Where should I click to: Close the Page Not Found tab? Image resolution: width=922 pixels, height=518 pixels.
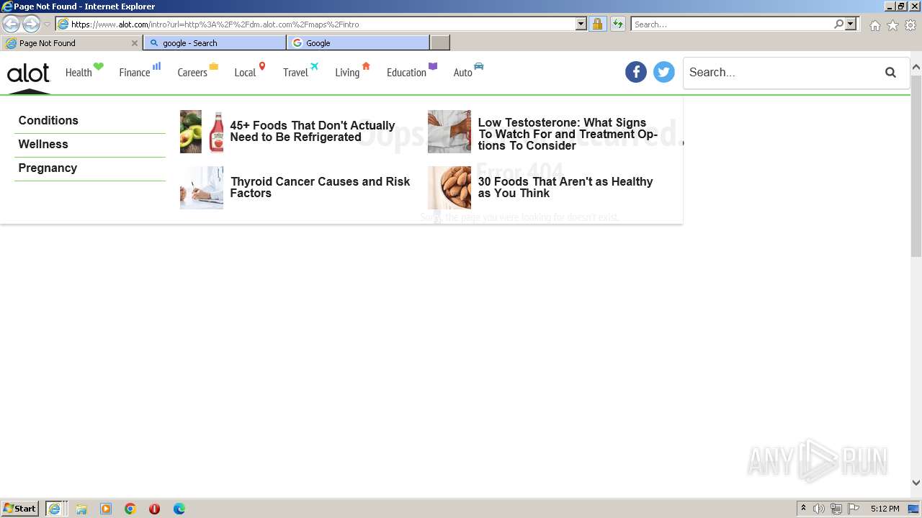pyautogui.click(x=134, y=43)
